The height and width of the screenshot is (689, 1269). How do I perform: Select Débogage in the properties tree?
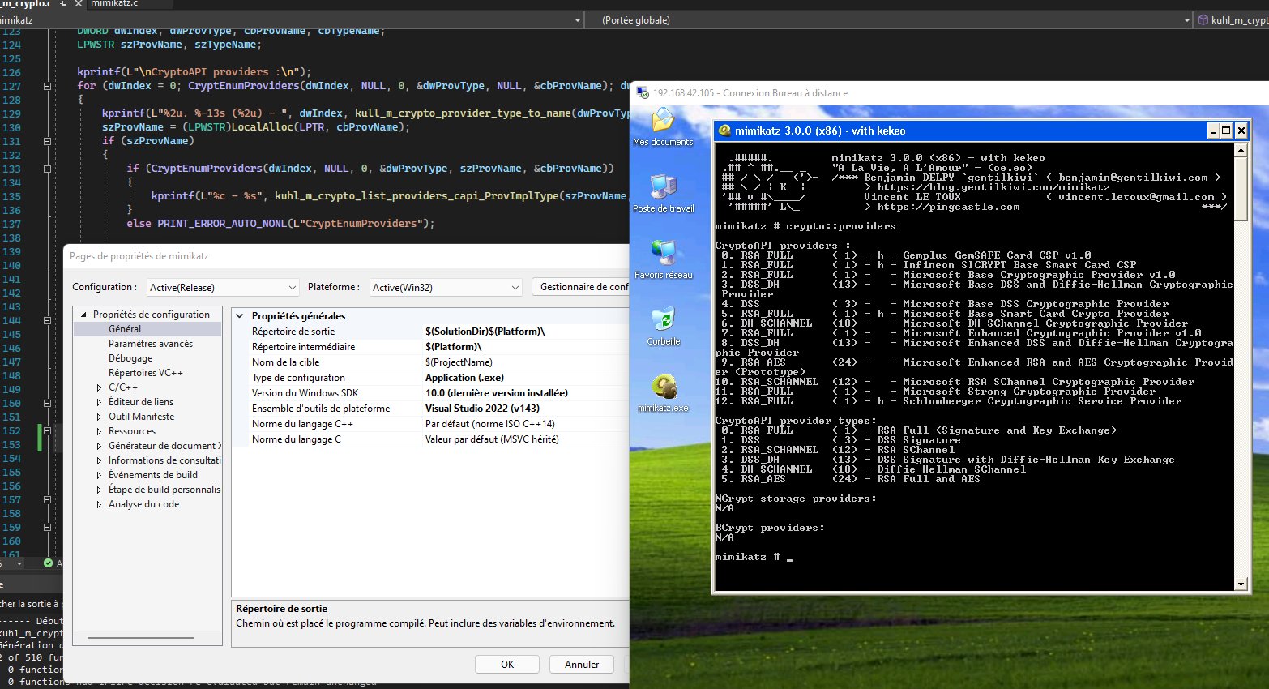130,358
